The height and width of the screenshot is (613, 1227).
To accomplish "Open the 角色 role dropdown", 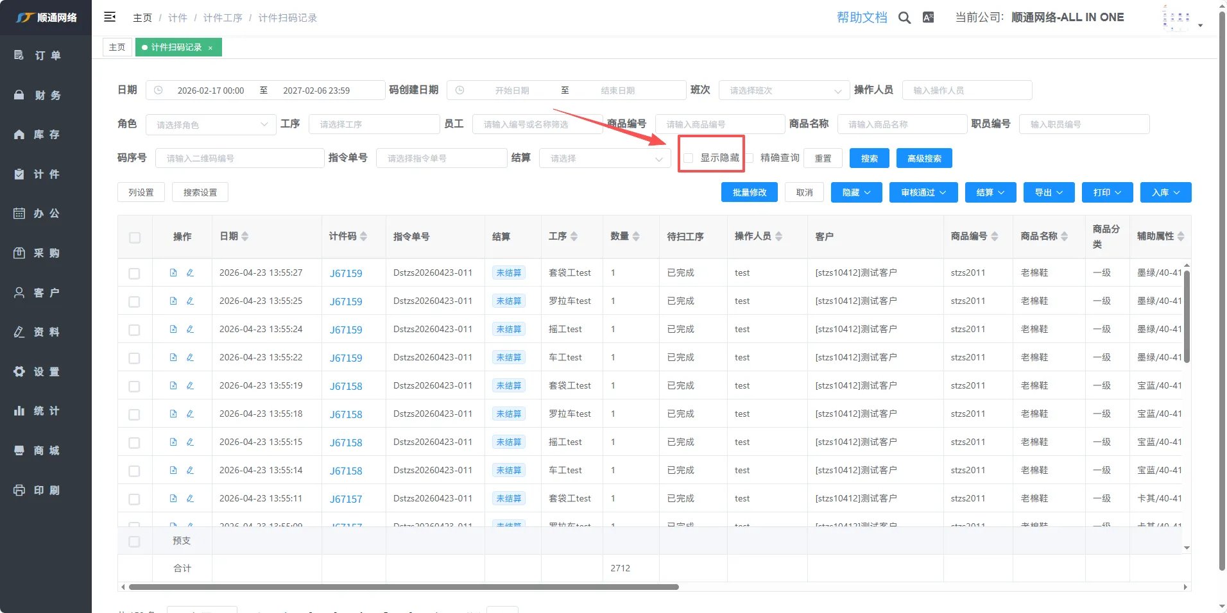I will tap(210, 125).
